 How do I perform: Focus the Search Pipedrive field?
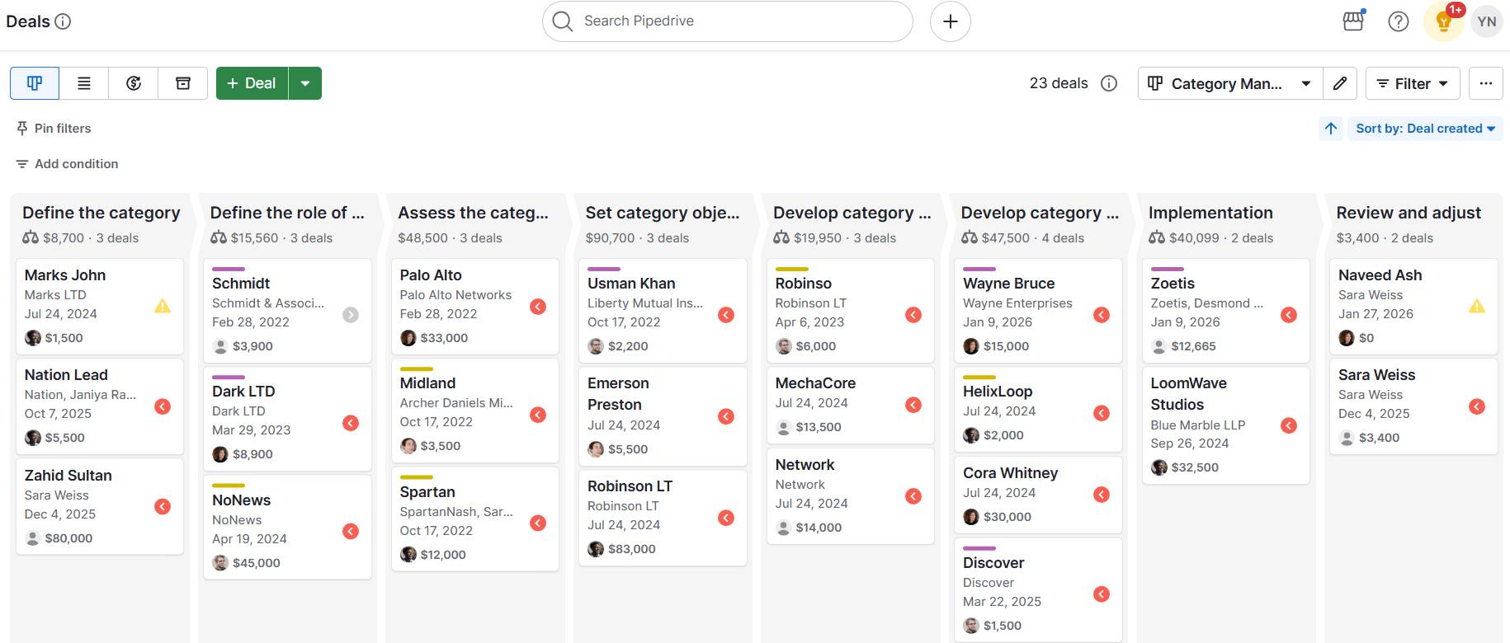[728, 21]
